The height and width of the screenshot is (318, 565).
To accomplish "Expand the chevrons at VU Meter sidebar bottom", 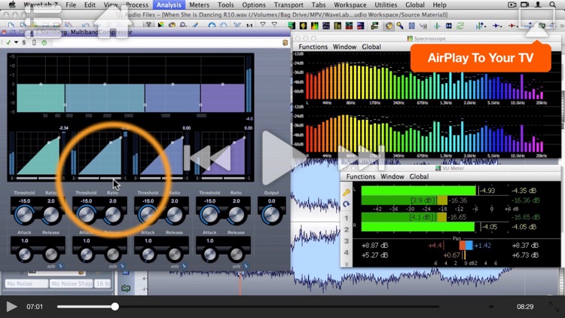I will [x=347, y=264].
